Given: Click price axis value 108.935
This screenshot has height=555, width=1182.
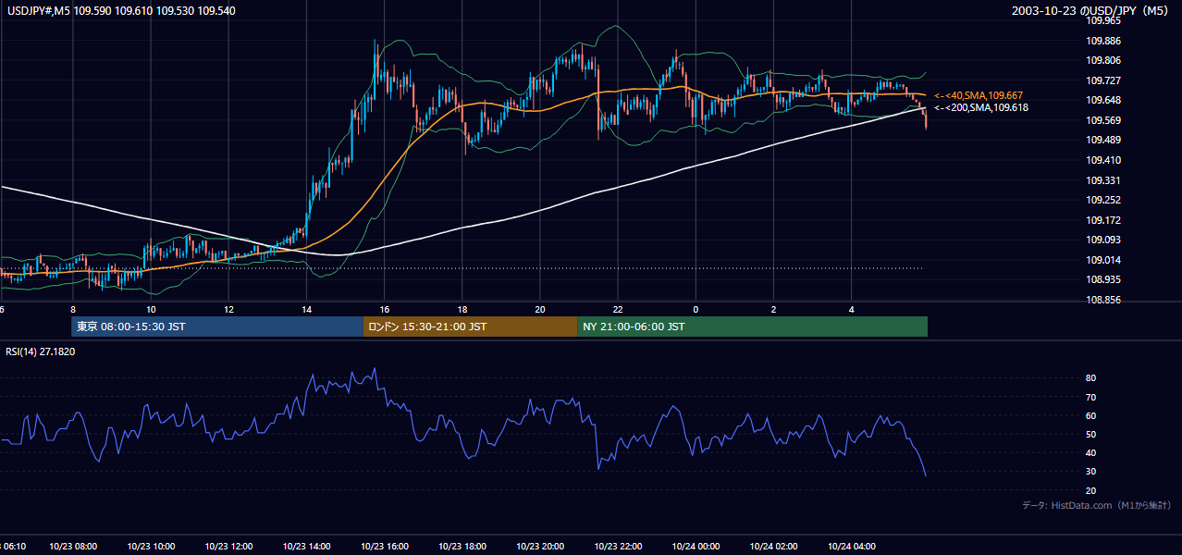Looking at the screenshot, I should [x=1103, y=279].
